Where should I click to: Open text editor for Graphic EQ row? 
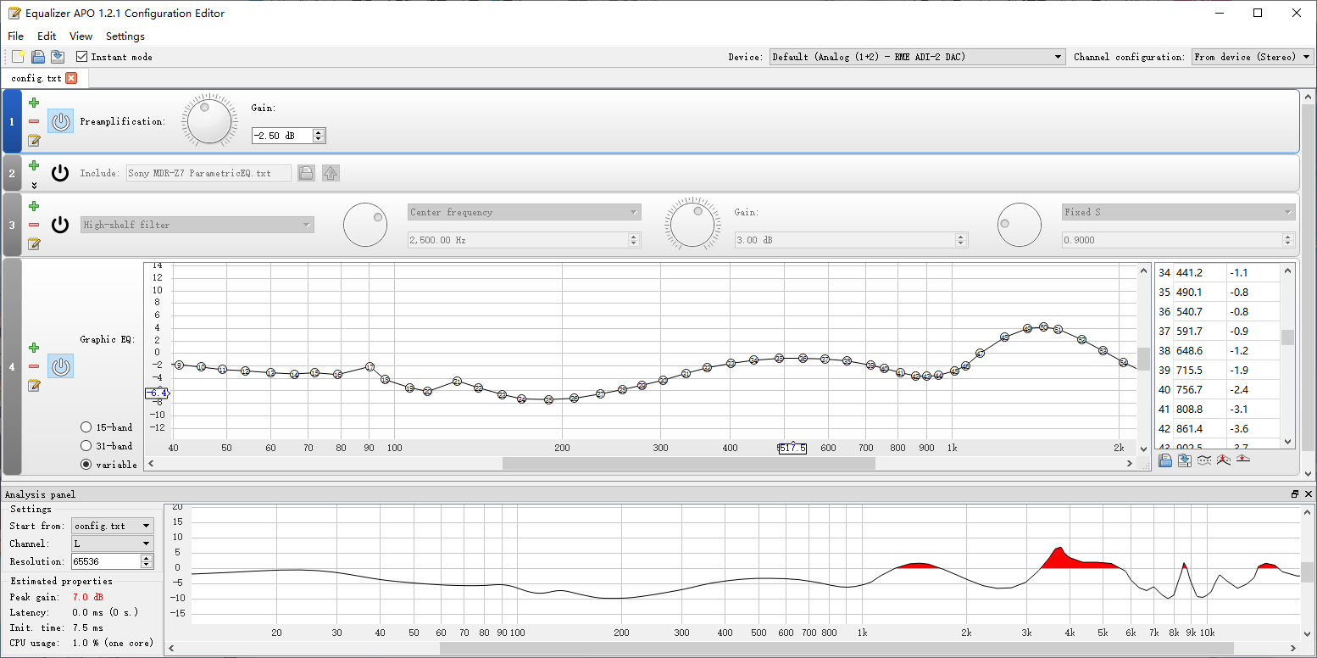pyautogui.click(x=34, y=386)
